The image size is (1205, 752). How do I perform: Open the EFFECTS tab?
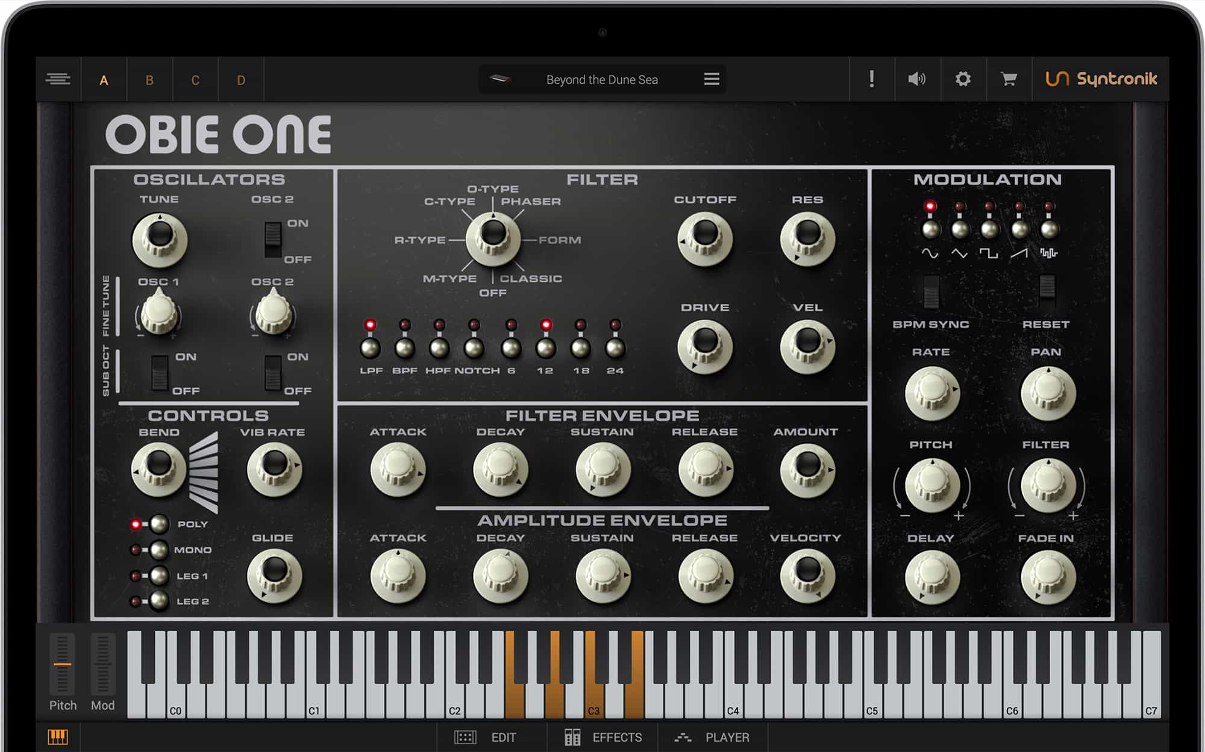pos(603,737)
